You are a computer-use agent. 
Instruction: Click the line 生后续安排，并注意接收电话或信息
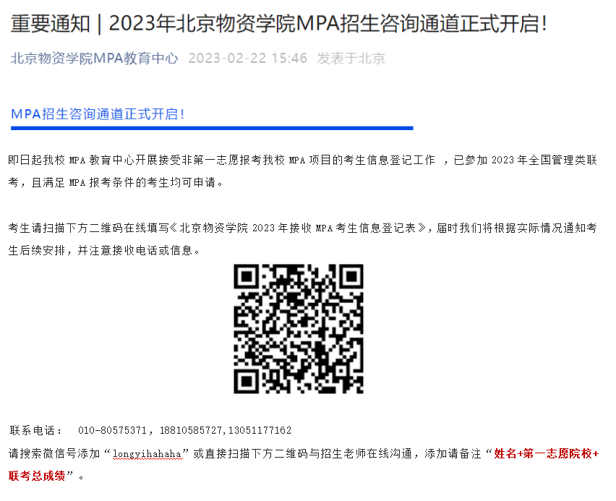point(104,250)
